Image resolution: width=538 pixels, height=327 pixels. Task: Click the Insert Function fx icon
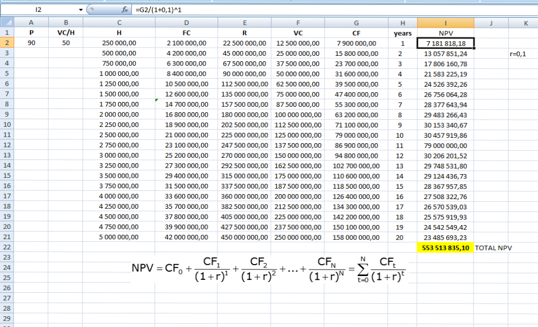(124, 10)
